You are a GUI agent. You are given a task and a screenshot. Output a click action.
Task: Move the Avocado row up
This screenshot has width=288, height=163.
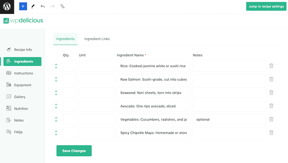[56, 104]
